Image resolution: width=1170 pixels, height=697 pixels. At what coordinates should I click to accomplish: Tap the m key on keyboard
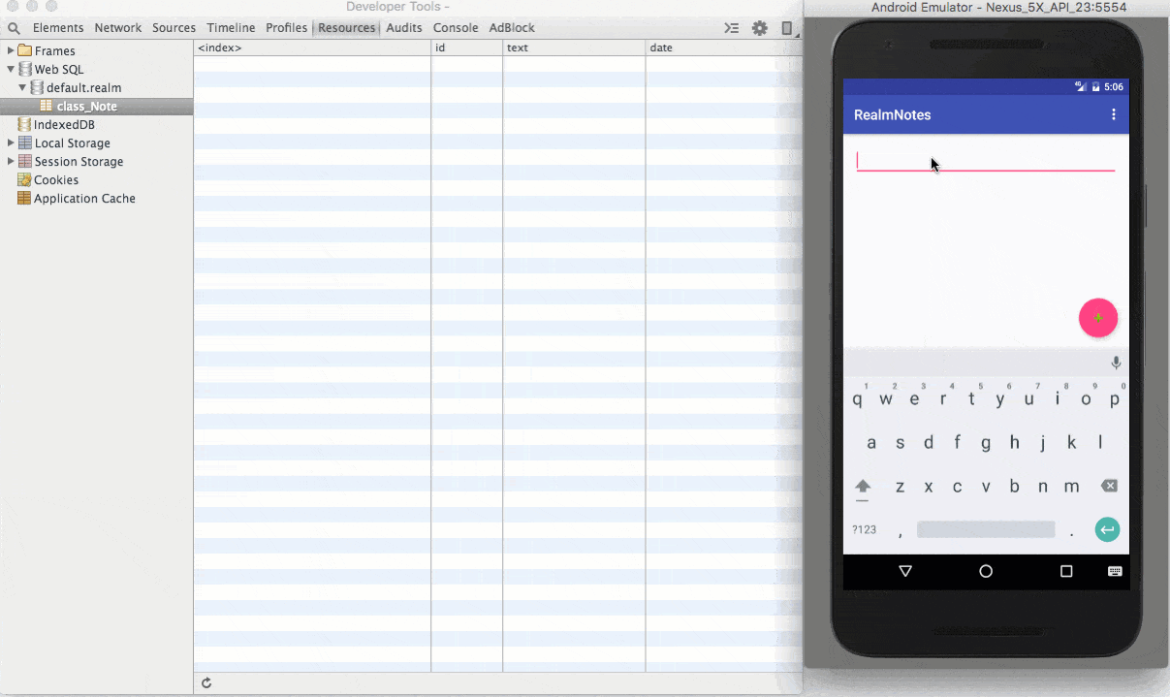coord(1071,487)
